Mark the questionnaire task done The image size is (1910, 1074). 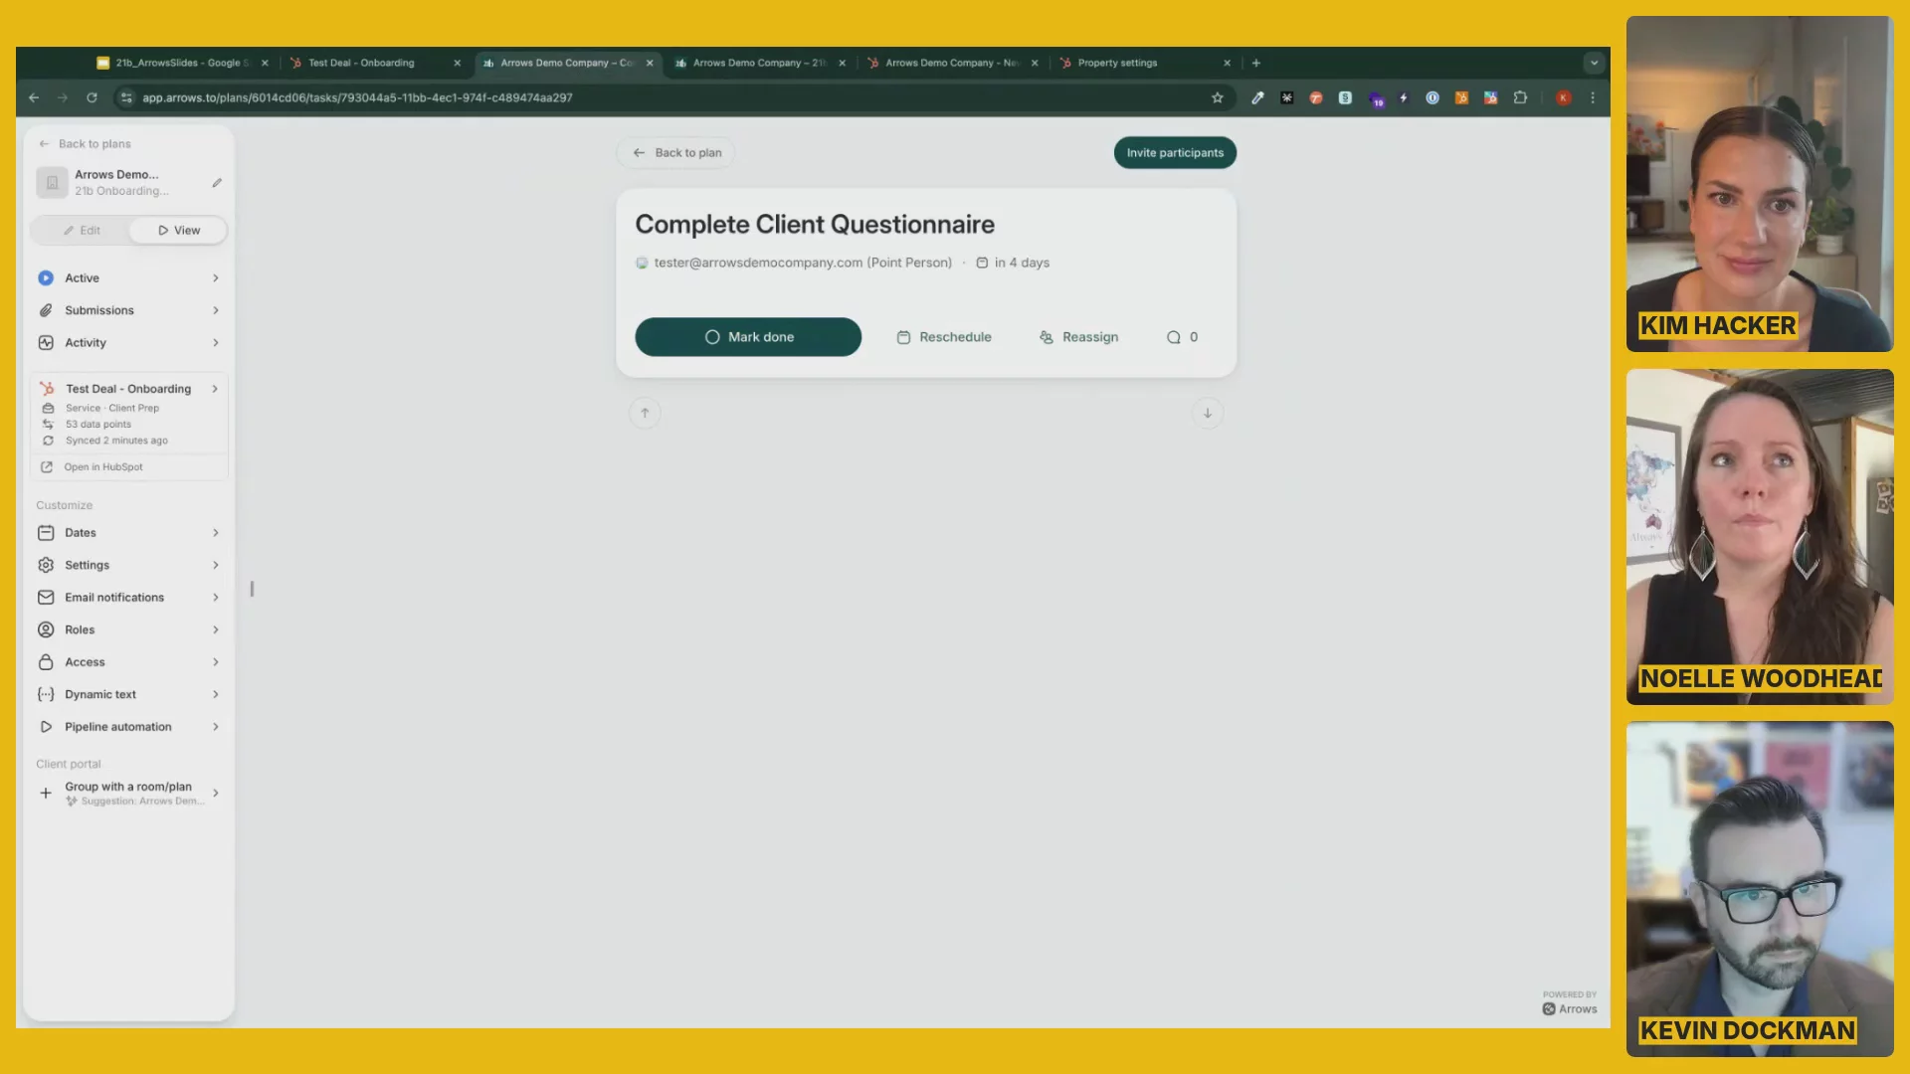748,337
